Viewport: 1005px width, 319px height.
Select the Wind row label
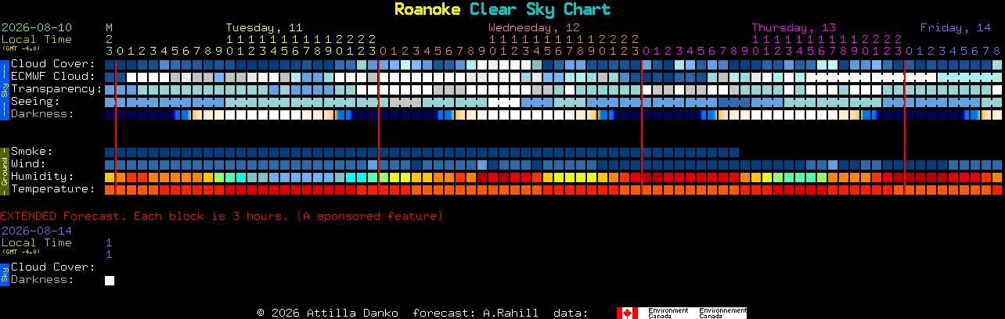[x=28, y=164]
